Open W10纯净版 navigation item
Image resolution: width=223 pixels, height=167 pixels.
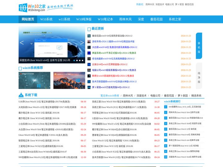84,19
